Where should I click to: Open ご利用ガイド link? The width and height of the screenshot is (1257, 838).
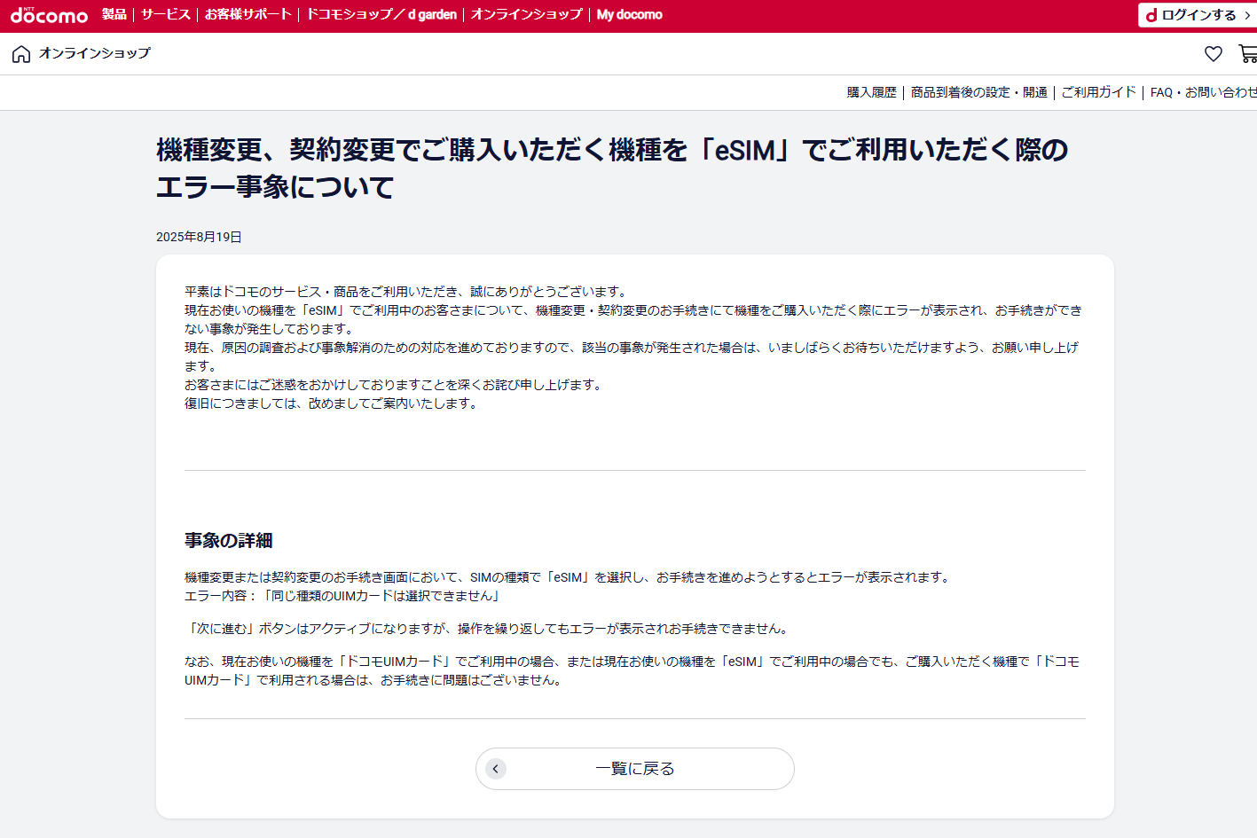(x=1099, y=92)
